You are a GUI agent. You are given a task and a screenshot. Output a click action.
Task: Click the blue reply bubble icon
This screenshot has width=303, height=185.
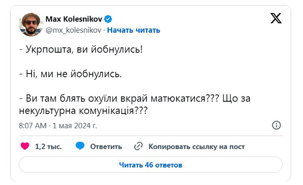coord(80,146)
